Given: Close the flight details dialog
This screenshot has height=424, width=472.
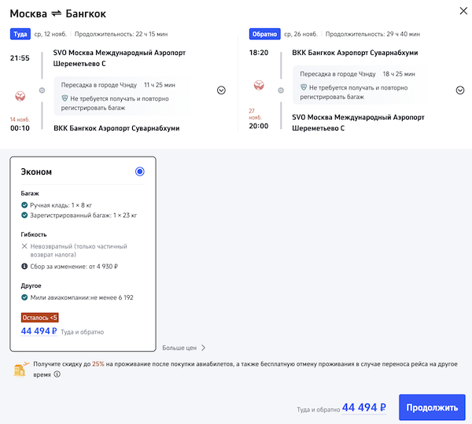Looking at the screenshot, I should pyautogui.click(x=460, y=12).
